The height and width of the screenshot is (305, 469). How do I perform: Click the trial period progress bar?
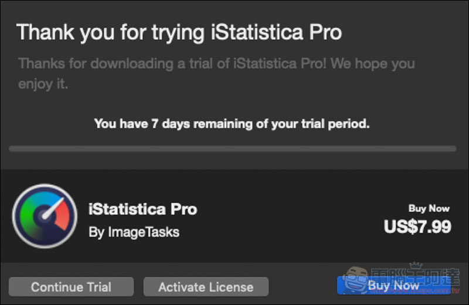(232, 149)
